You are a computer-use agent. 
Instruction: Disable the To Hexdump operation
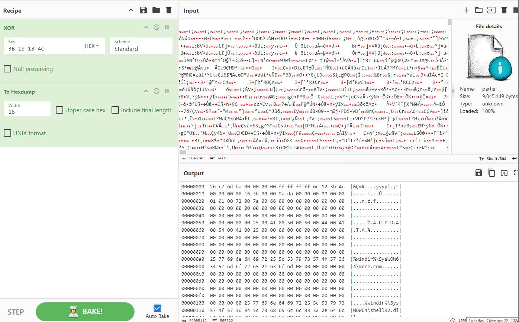pos(157,91)
